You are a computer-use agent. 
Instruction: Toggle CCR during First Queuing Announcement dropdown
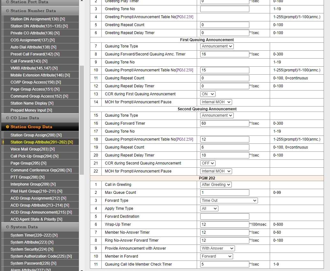click(208, 94)
